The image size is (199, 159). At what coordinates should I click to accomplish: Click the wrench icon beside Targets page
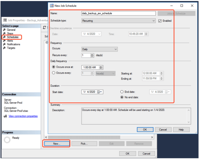(4, 48)
